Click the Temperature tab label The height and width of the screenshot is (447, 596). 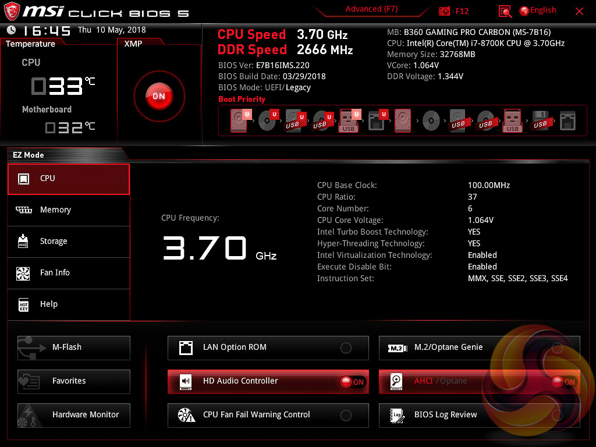point(30,44)
